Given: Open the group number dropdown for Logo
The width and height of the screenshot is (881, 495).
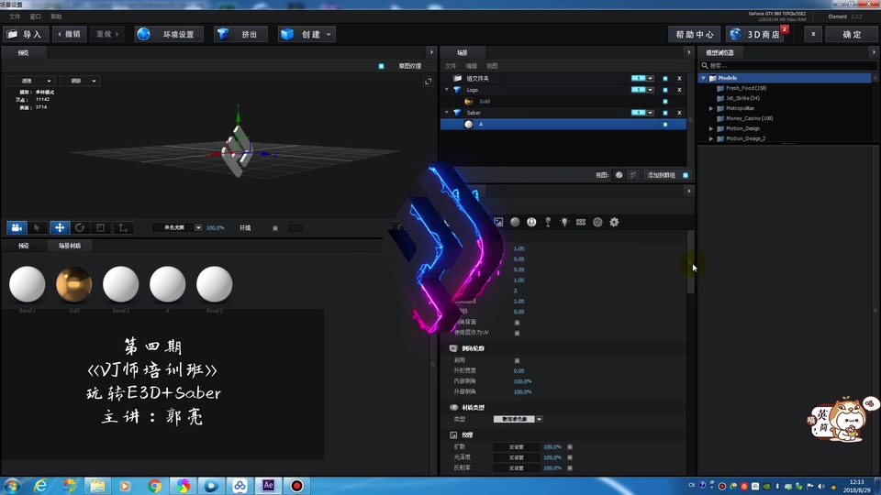Looking at the screenshot, I should tap(642, 90).
